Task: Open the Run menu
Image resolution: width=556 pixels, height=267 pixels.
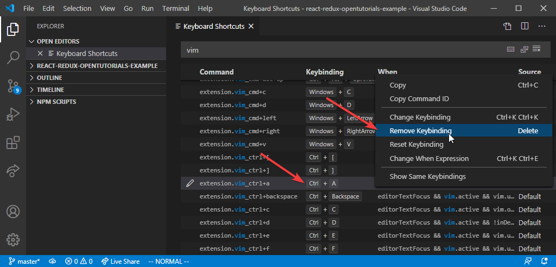Action: coord(148,8)
